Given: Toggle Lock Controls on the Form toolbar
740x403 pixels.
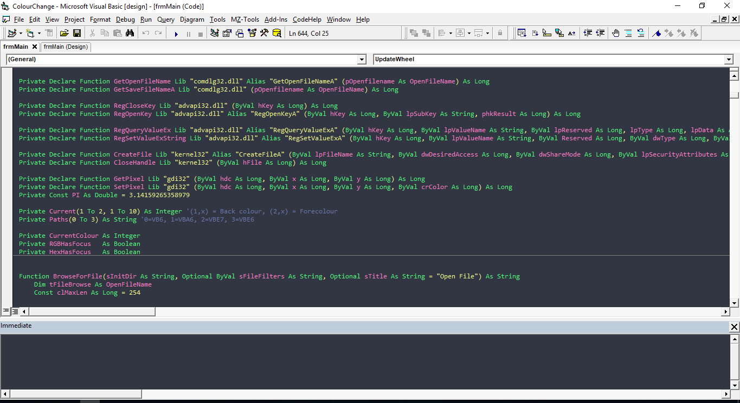Looking at the screenshot, I should click(x=500, y=33).
